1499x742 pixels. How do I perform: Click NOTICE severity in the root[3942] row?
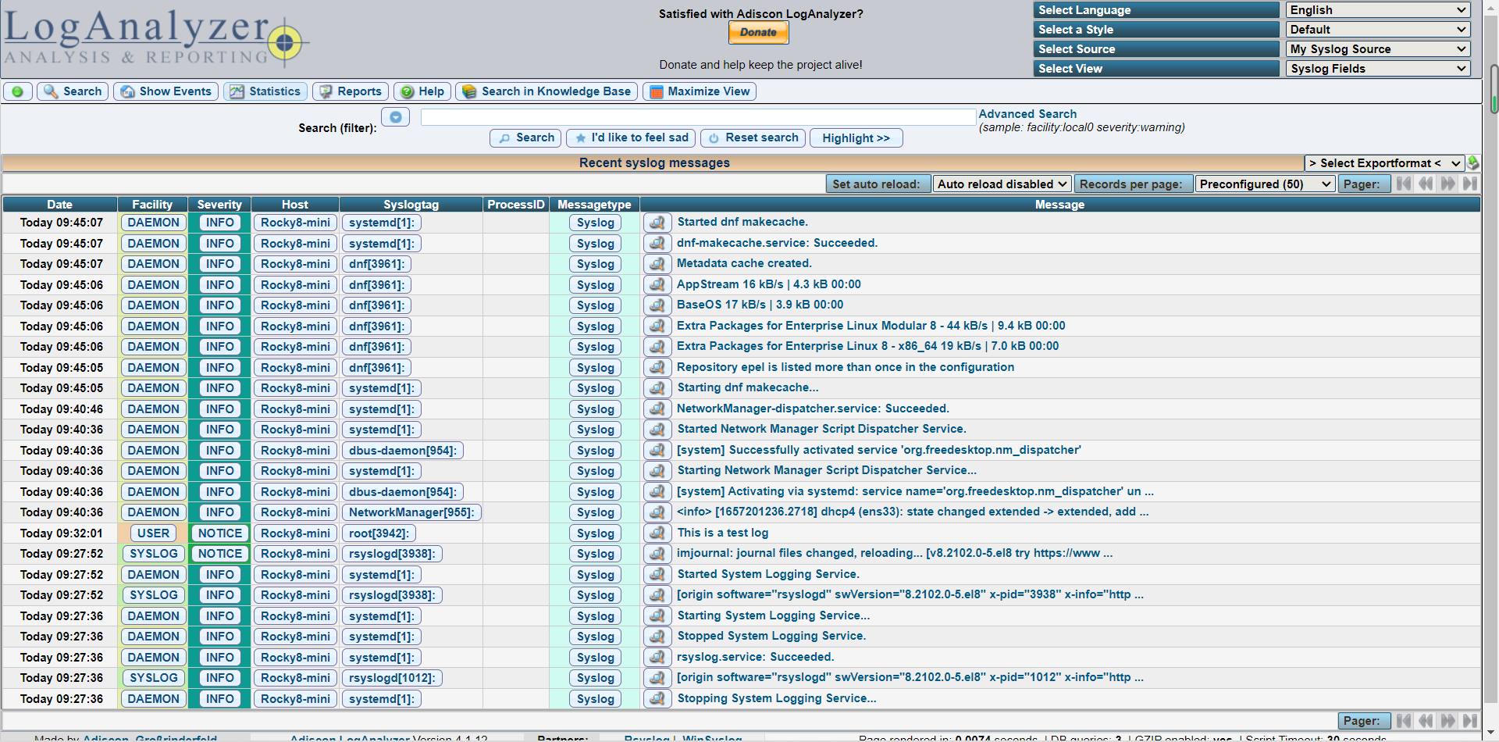(220, 533)
